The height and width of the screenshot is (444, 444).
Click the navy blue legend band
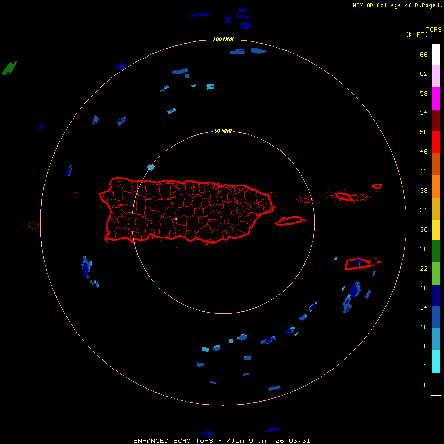(x=436, y=296)
